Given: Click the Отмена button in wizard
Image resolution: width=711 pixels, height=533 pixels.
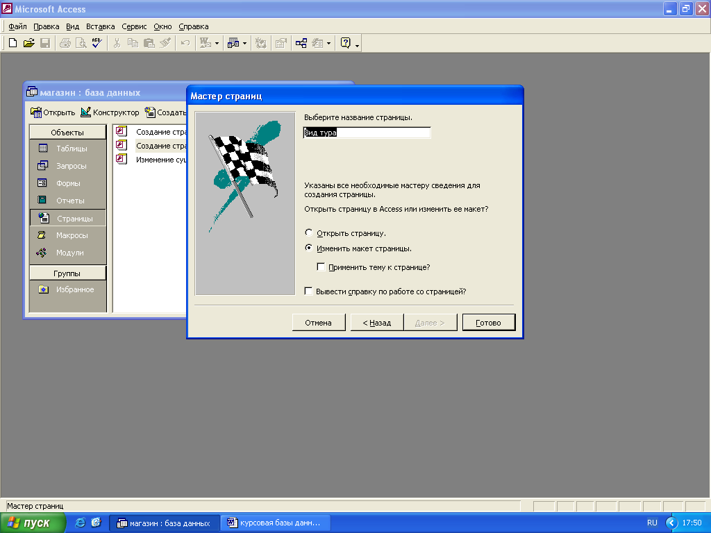Looking at the screenshot, I should pos(318,323).
